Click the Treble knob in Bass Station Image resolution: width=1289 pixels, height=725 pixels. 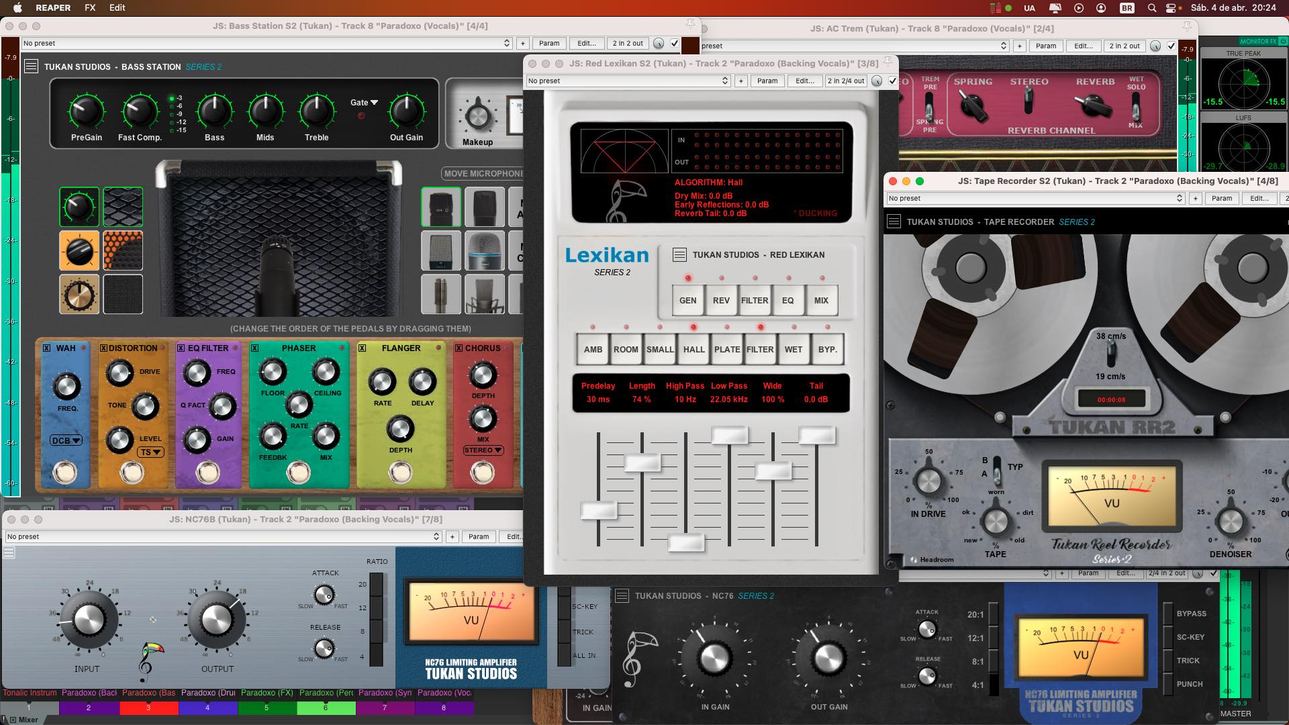point(317,111)
